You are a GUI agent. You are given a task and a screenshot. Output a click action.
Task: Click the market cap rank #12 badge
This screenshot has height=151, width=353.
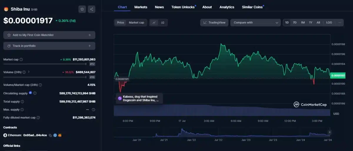[x=92, y=64]
